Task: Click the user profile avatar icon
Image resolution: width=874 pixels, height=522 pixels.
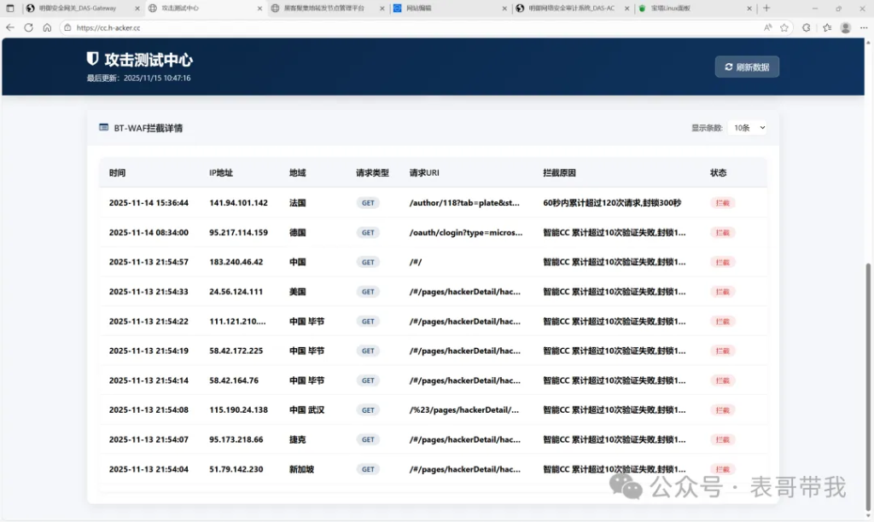Action: 845,27
